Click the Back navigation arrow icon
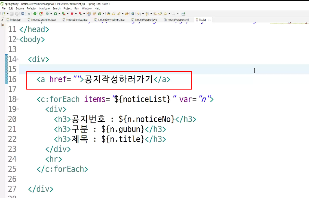 (x=165, y=14)
